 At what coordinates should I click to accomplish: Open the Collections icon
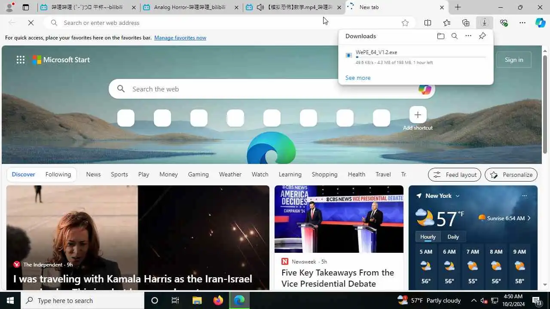[x=466, y=23]
